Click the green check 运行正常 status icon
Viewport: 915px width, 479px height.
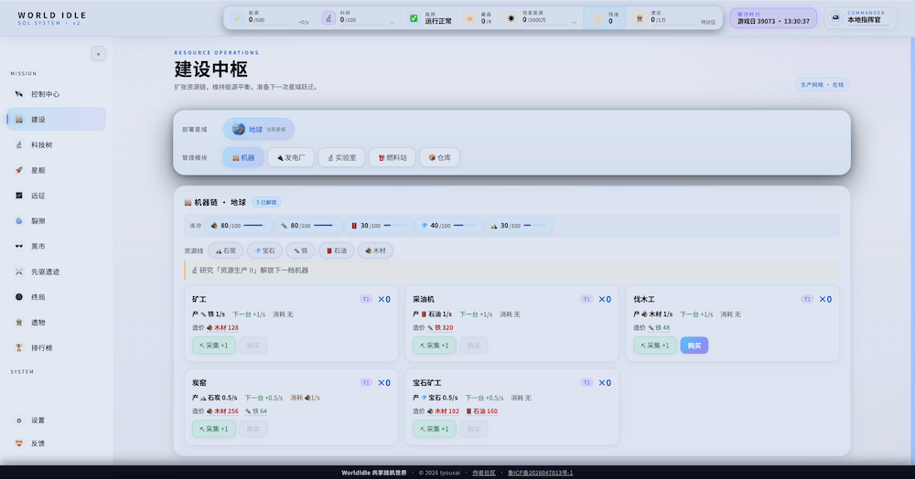pyautogui.click(x=414, y=18)
